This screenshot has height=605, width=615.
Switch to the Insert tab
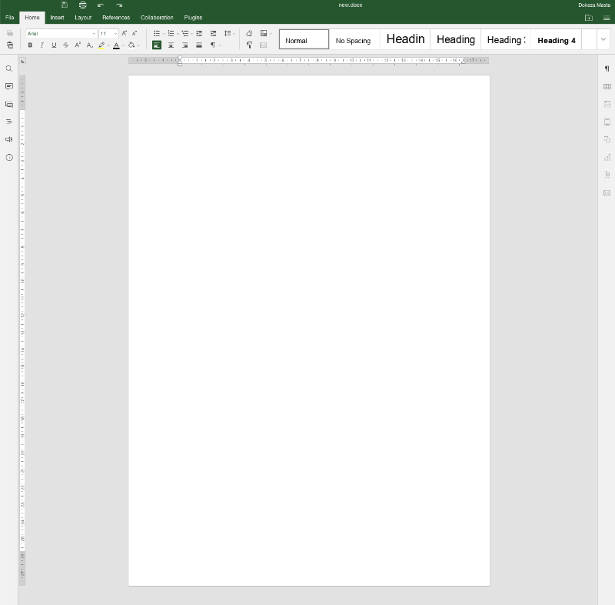coord(57,17)
